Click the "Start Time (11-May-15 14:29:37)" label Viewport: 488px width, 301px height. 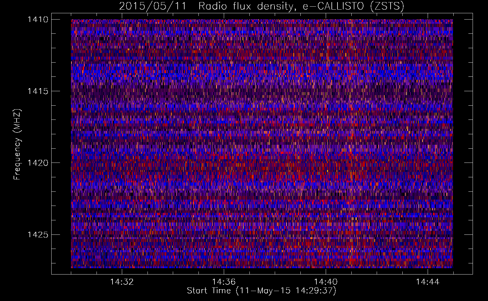click(x=261, y=291)
